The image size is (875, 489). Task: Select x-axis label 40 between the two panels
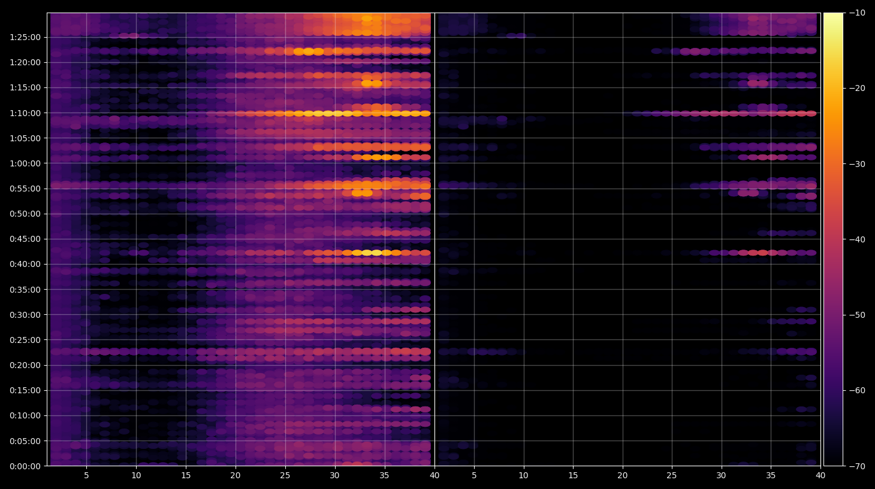click(435, 476)
